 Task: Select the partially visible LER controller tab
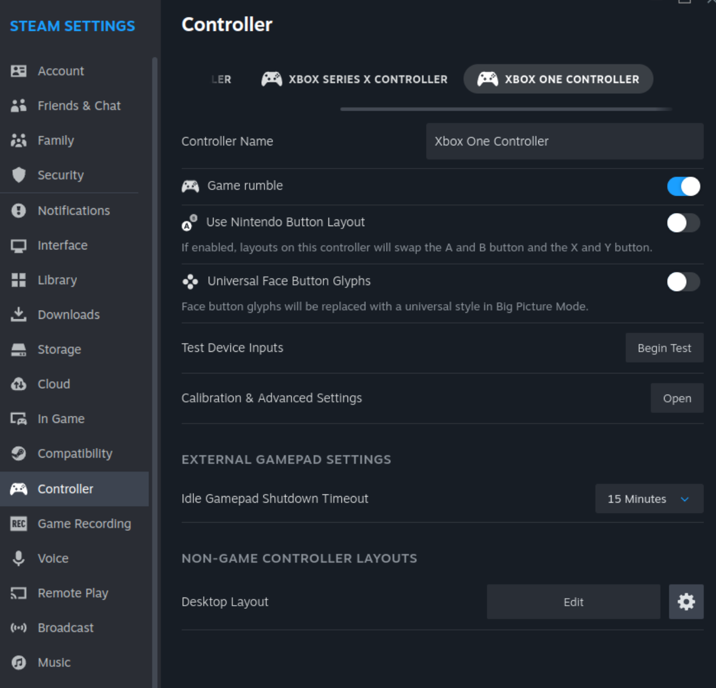click(x=222, y=79)
